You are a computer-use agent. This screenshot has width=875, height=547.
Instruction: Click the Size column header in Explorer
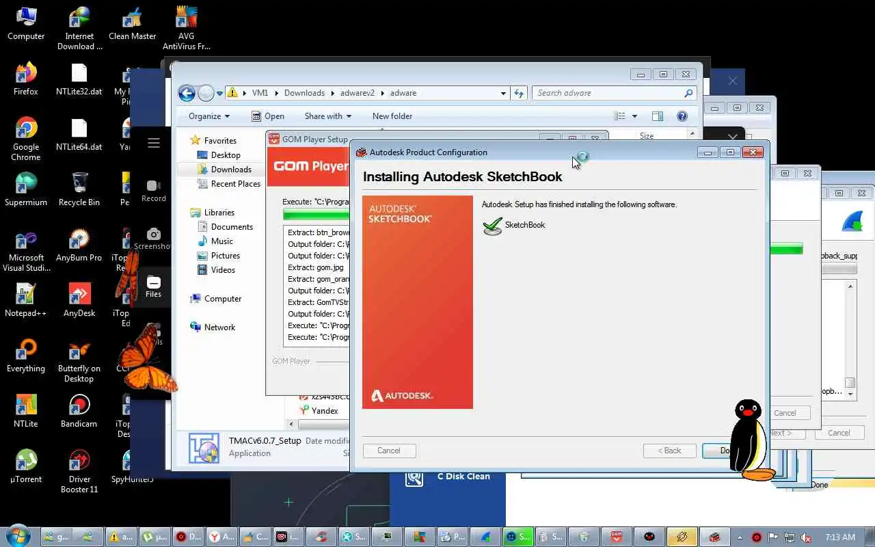[x=647, y=136]
